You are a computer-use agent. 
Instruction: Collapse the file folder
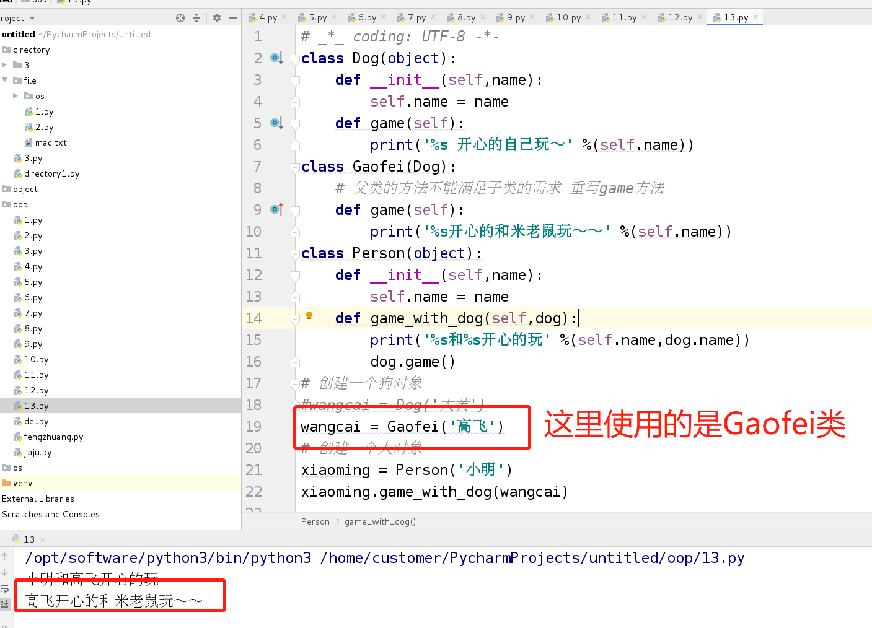pyautogui.click(x=5, y=81)
